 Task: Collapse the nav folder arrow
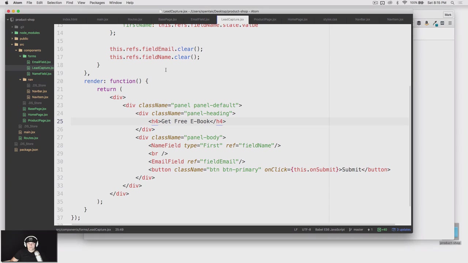pyautogui.click(x=20, y=80)
